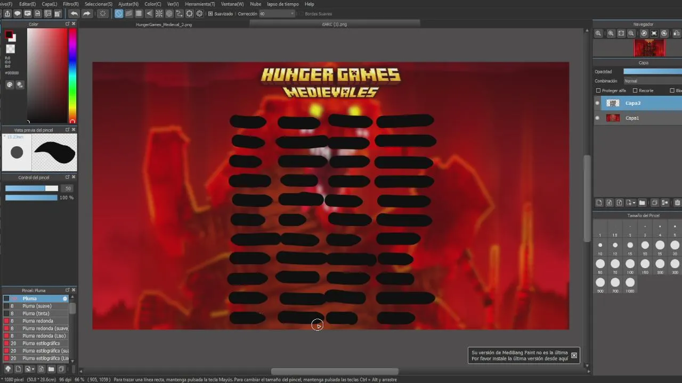Open the Capa(L) menu

coord(50,4)
